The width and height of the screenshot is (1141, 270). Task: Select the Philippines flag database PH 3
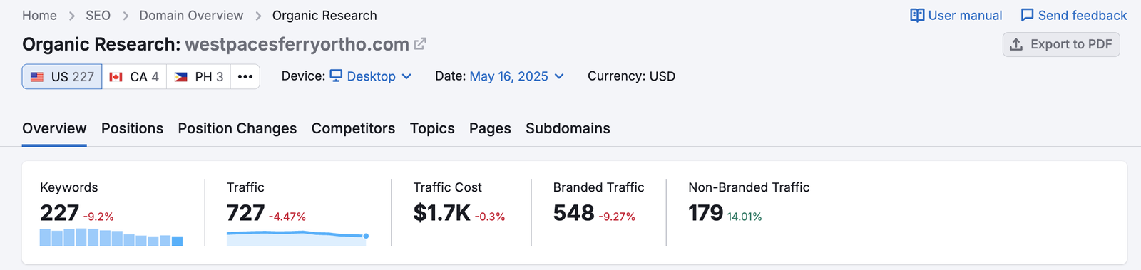199,76
